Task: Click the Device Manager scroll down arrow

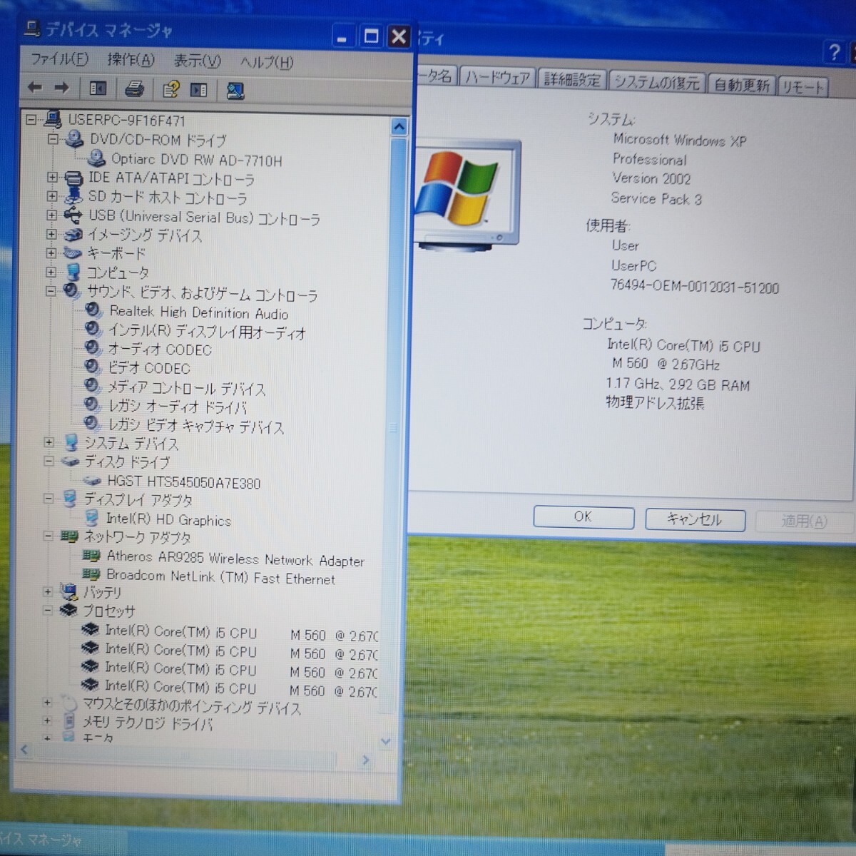Action: pos(386,741)
